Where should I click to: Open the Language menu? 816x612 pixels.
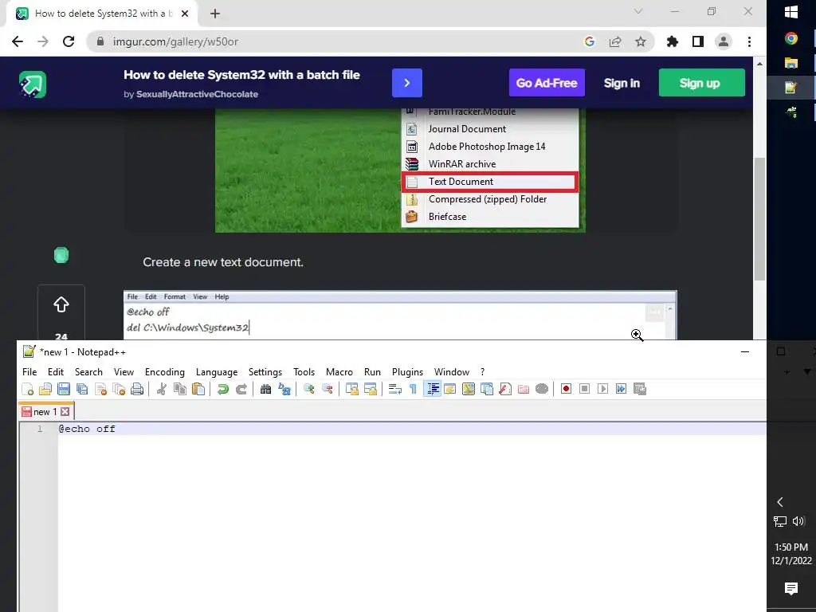pyautogui.click(x=217, y=371)
